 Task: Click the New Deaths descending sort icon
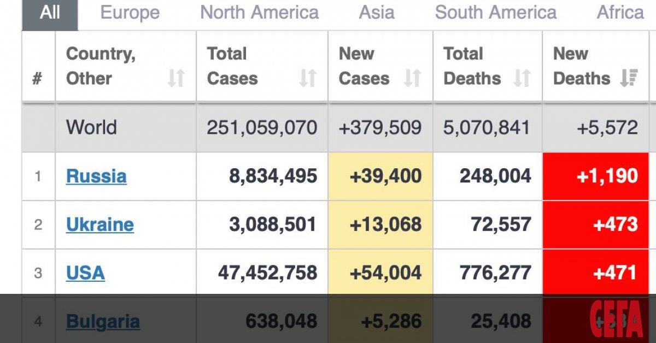point(629,79)
